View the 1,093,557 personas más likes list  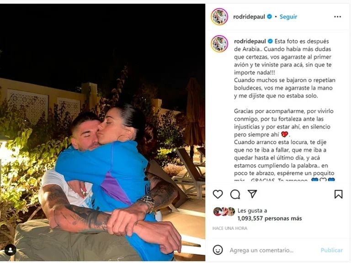(270, 219)
